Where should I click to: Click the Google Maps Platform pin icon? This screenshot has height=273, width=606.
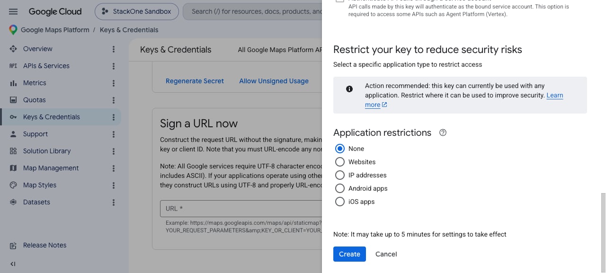[x=13, y=30]
